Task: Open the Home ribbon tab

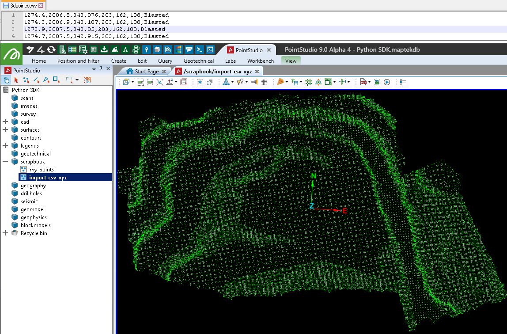Action: coord(39,61)
